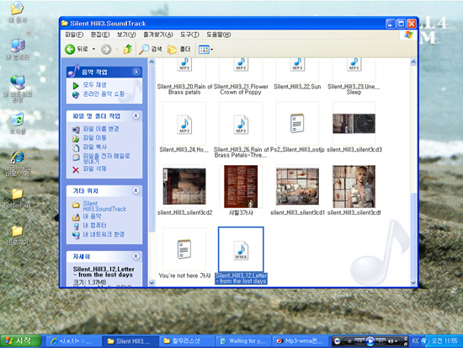Switch to the 칼무리스샷 folder taskbar button
This screenshot has height=348, width=463.
tap(187, 341)
